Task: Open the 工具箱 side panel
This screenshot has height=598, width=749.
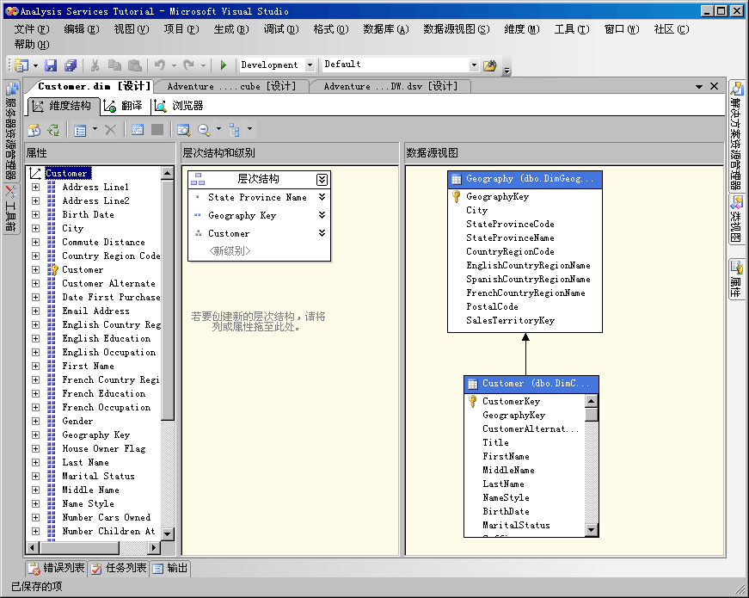Action: click(x=11, y=207)
